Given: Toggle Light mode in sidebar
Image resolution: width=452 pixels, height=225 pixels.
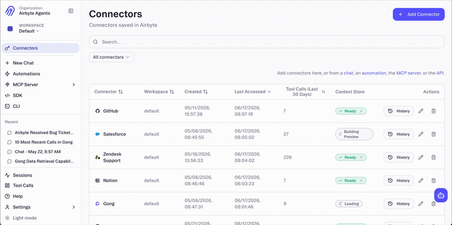Looking at the screenshot, I should tap(21, 218).
